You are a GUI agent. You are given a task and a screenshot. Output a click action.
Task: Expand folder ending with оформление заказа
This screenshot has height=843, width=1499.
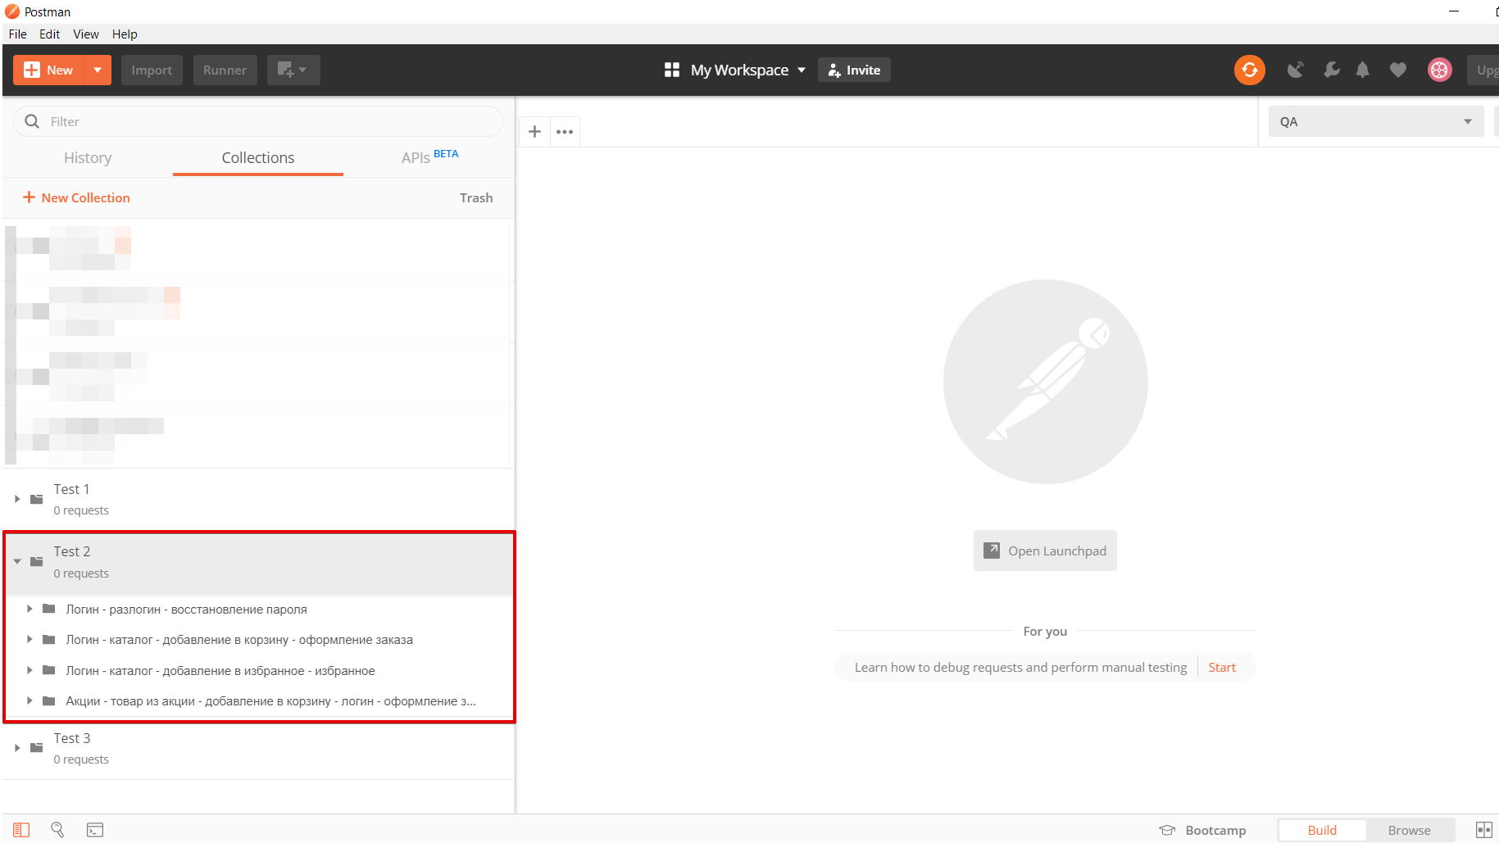click(x=30, y=639)
